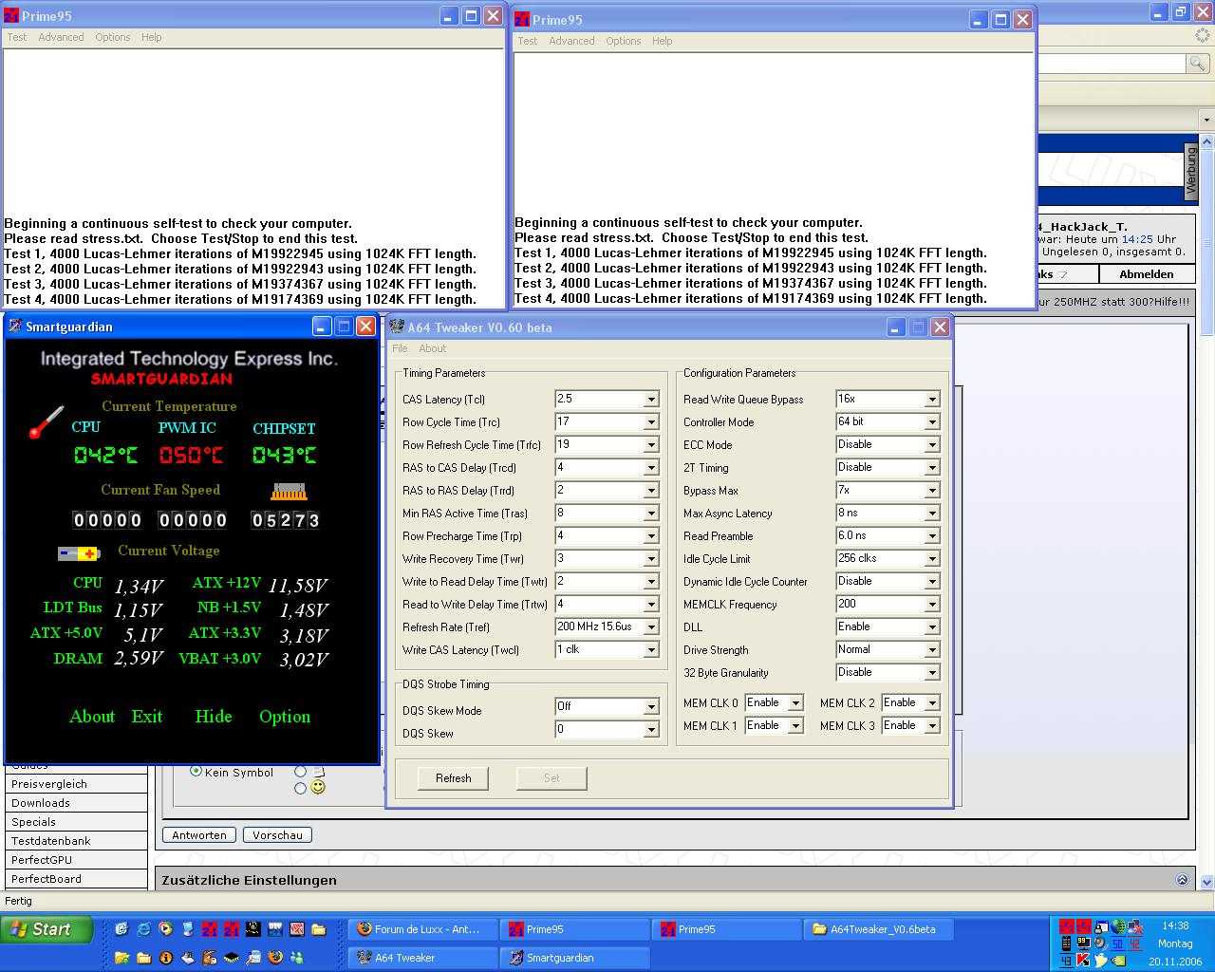Click browser vertical scrollbar down arrow

pyautogui.click(x=1206, y=881)
